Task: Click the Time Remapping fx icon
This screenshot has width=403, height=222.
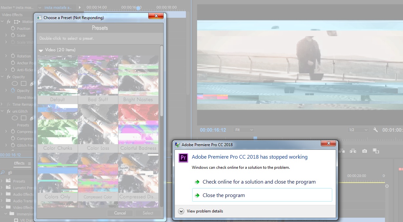Action: [9, 104]
